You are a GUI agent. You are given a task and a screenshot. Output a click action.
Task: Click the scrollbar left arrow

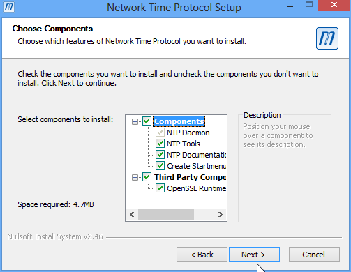click(132, 214)
